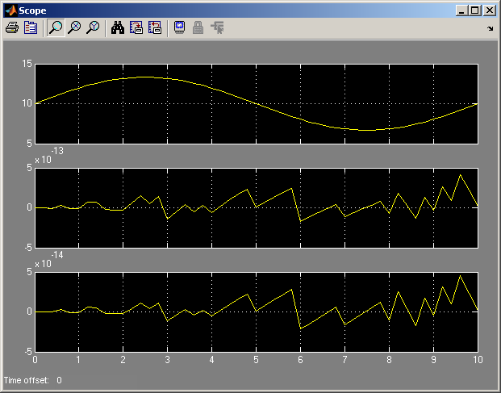The width and height of the screenshot is (501, 393).
Task: Click the top sine wave plot axes
Action: tap(257, 104)
